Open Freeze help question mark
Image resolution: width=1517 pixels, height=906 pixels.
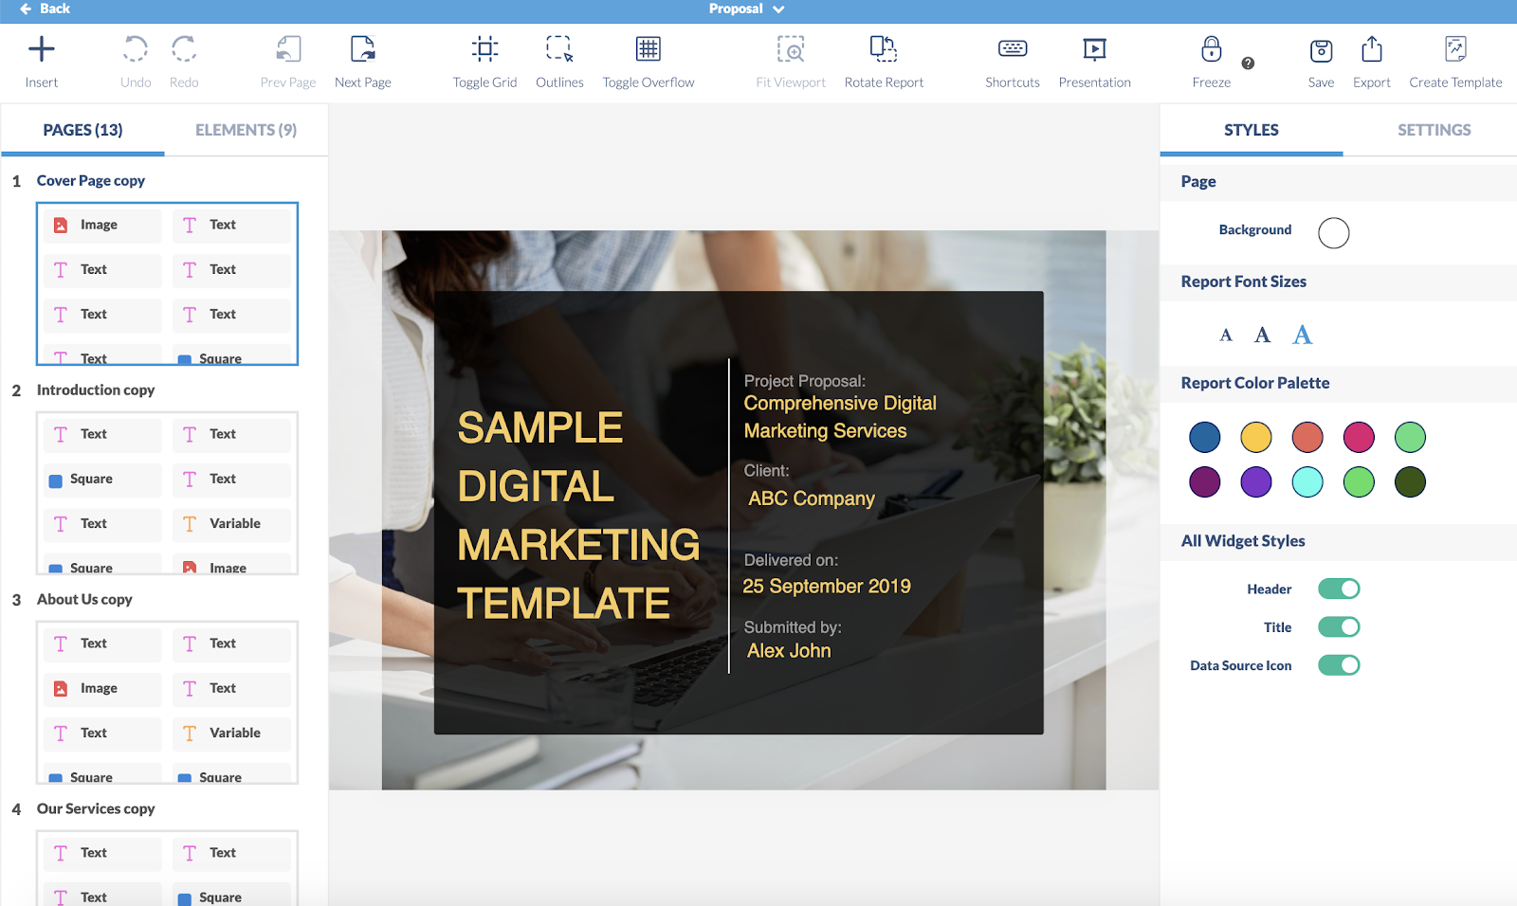pos(1248,63)
